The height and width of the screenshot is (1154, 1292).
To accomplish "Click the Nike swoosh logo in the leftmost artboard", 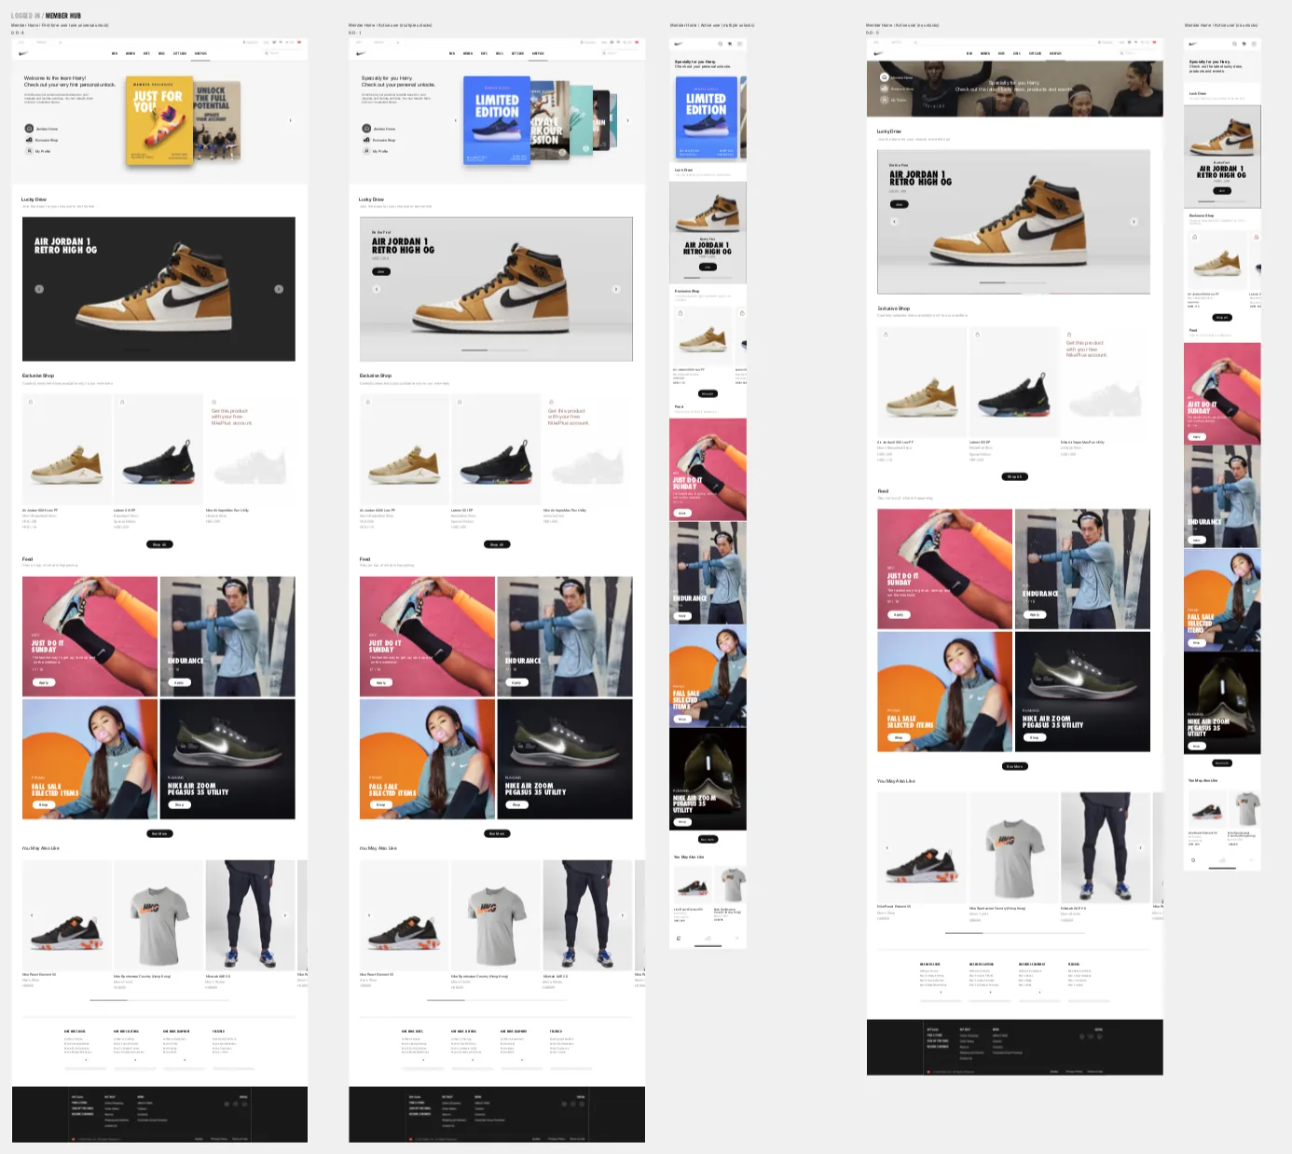I will [x=21, y=53].
